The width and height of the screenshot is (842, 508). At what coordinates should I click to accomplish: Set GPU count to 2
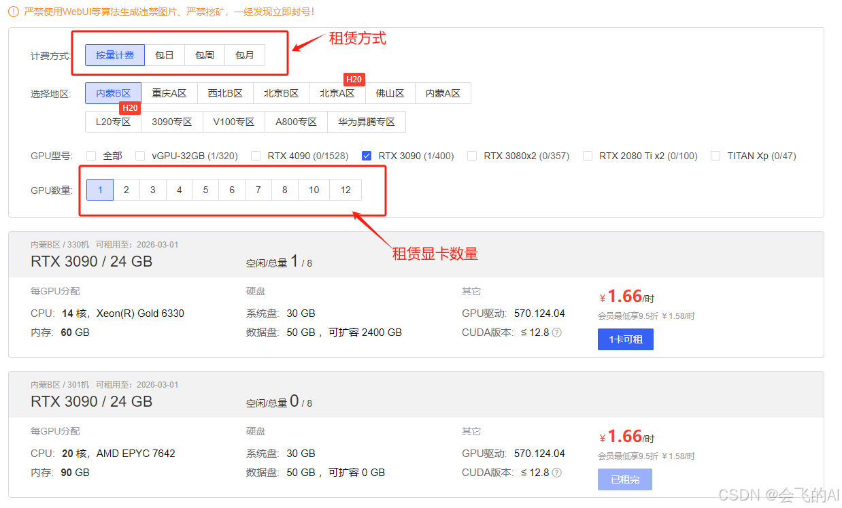point(127,190)
